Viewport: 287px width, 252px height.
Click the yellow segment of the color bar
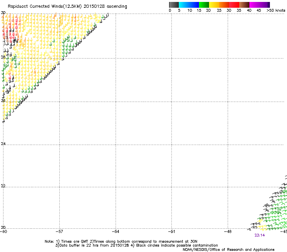click(214, 5)
